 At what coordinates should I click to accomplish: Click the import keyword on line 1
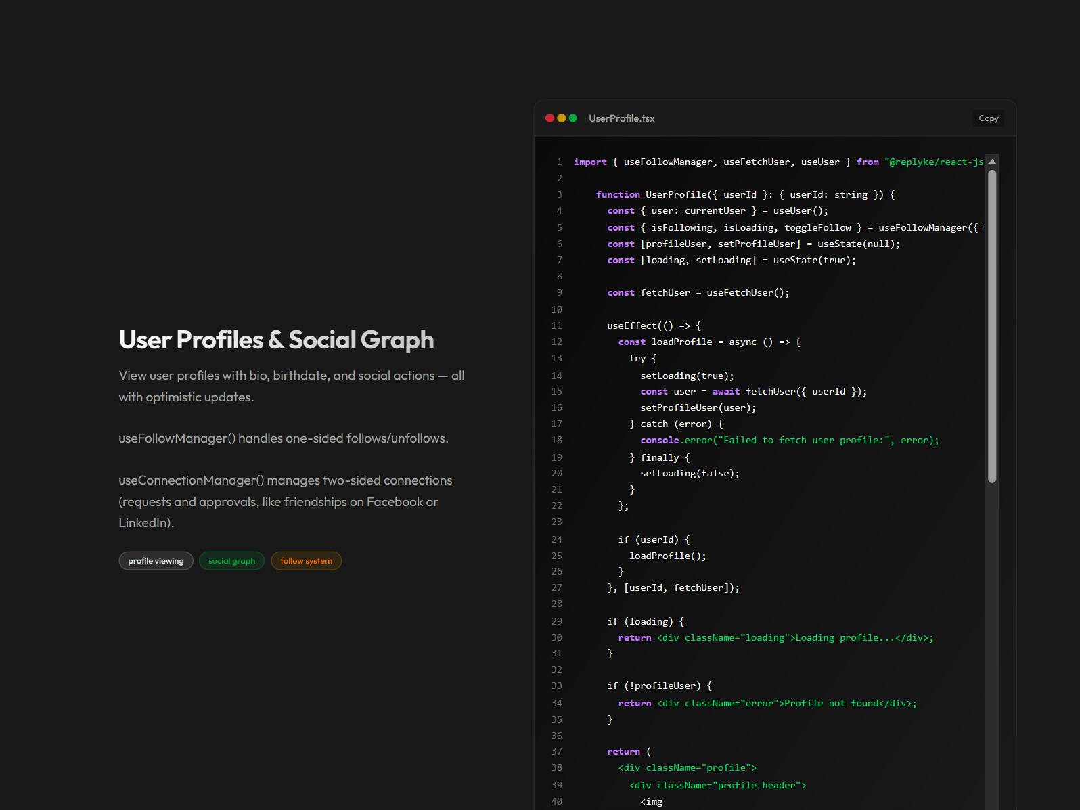click(590, 162)
